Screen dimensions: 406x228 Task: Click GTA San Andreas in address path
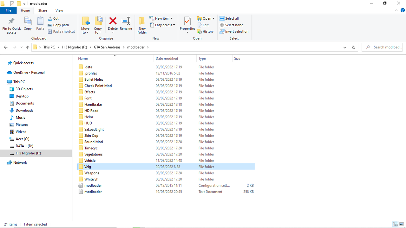coord(107,47)
